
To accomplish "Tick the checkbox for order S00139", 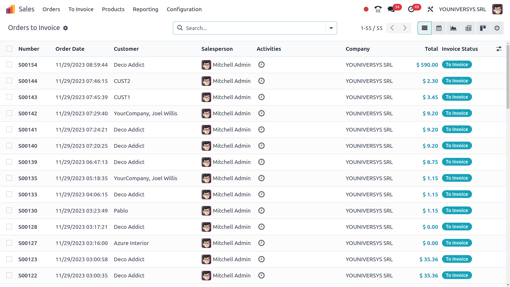I will (9, 162).
